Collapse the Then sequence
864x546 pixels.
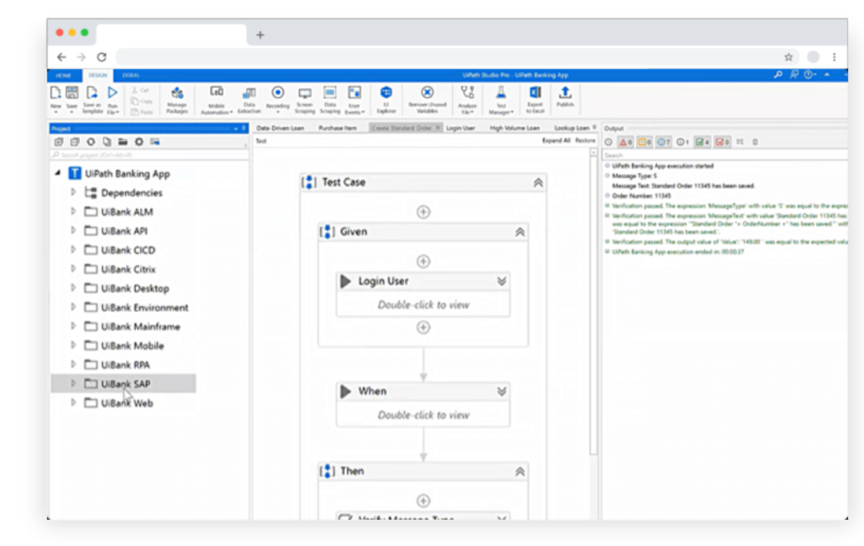pyautogui.click(x=520, y=472)
